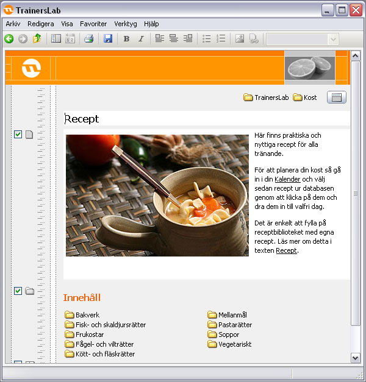Insert a numbered list
Screen dimensions: 366x382
click(x=221, y=39)
